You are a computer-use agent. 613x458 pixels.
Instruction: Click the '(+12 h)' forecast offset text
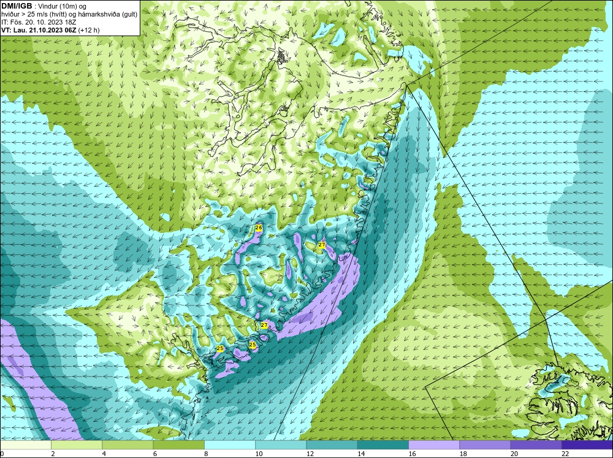89,30
